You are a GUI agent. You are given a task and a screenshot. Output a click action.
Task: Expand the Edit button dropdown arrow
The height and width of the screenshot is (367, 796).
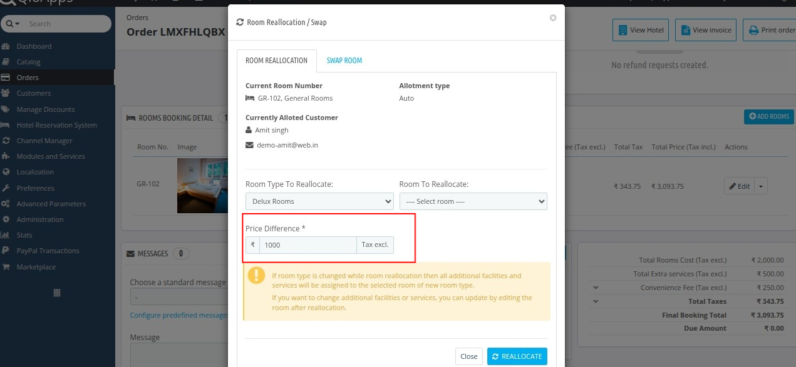click(x=761, y=186)
